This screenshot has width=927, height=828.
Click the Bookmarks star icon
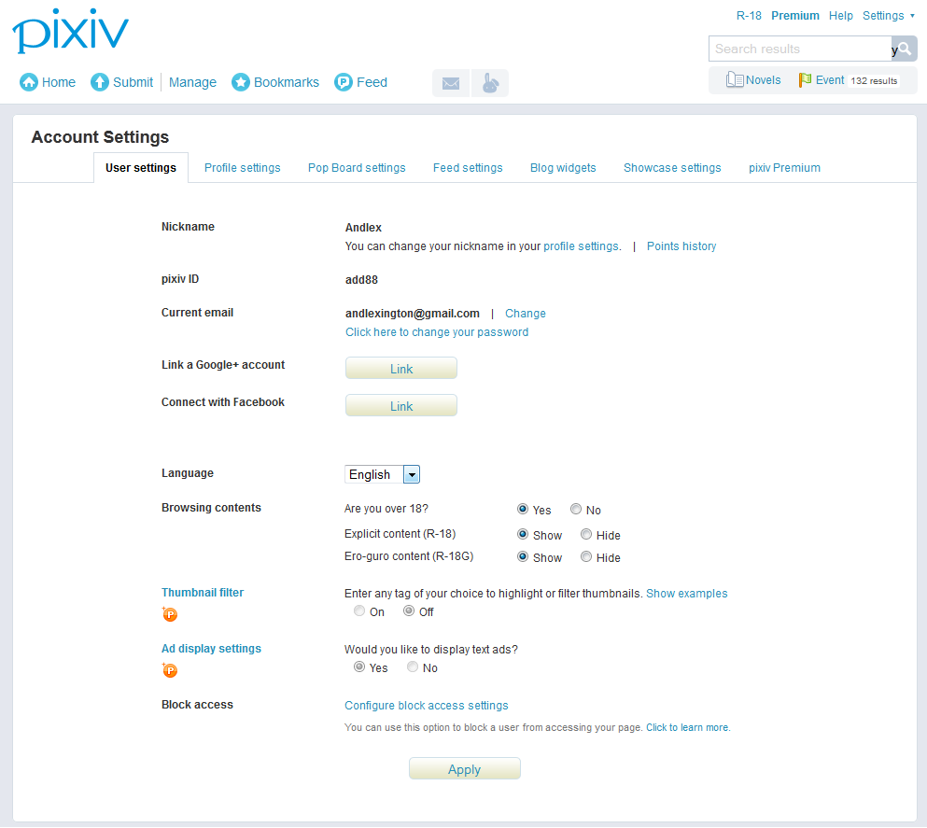tap(241, 82)
